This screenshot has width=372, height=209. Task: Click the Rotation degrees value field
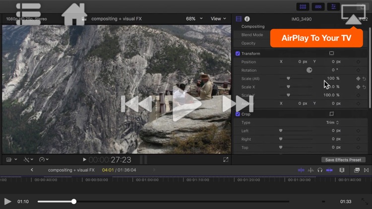point(335,70)
